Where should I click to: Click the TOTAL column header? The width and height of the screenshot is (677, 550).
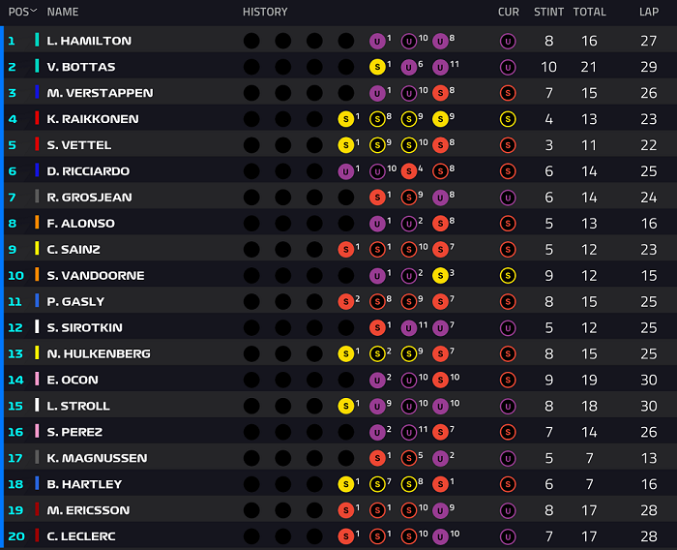point(589,12)
